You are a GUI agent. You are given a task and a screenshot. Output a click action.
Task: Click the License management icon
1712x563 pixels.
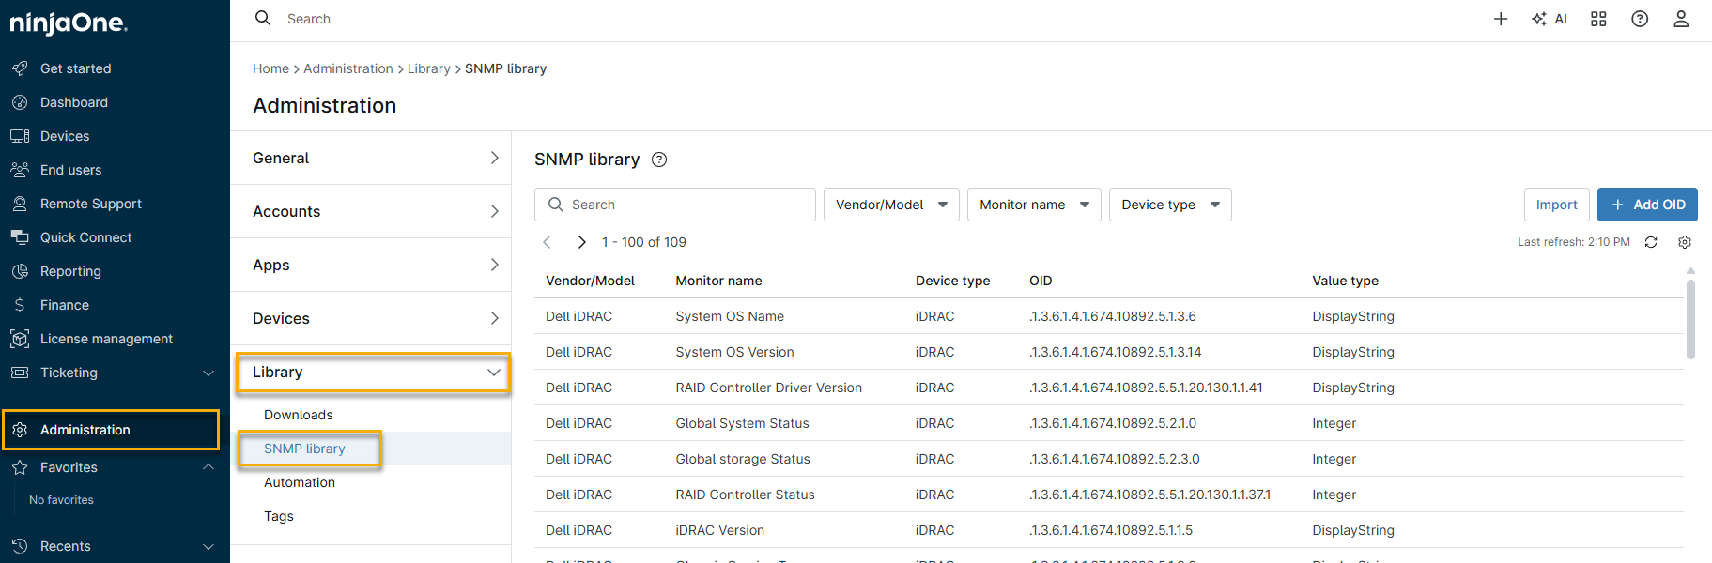20,339
